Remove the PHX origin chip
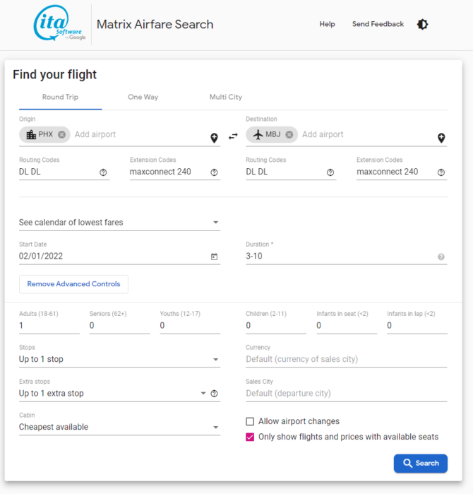This screenshot has width=473, height=494. (61, 134)
